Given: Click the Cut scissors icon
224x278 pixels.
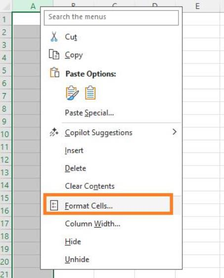Looking at the screenshot, I should (54, 37).
